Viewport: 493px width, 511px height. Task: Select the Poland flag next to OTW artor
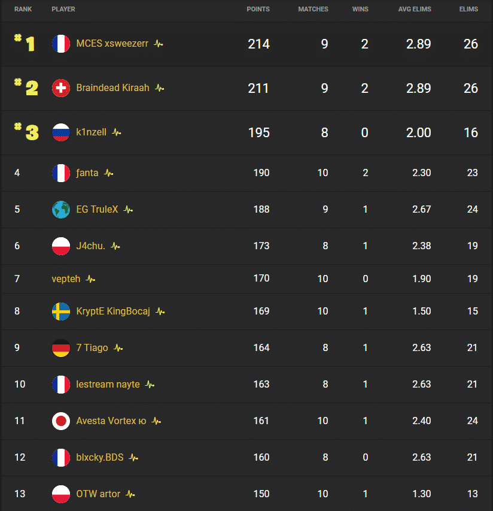pyautogui.click(x=60, y=494)
